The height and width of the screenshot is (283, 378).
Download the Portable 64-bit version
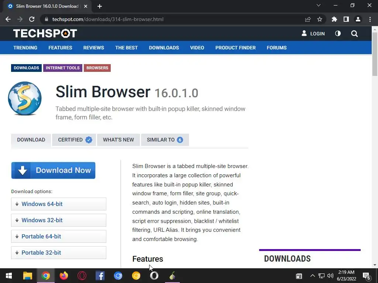click(59, 236)
